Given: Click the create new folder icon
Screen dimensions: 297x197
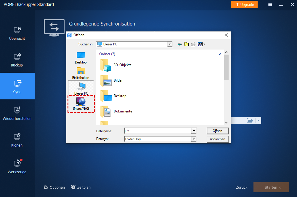Looking at the screenshot, I should [x=193, y=44].
